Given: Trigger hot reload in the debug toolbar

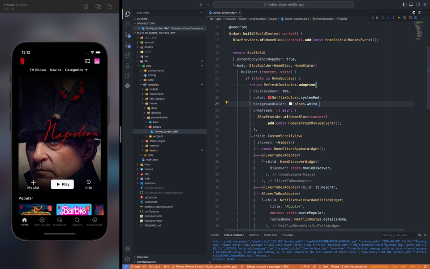Looking at the screenshot, I should [x=399, y=18].
